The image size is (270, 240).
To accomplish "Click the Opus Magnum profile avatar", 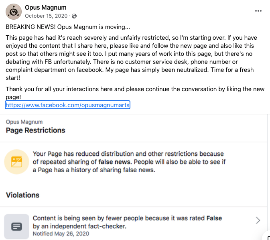I will click(x=14, y=12).
